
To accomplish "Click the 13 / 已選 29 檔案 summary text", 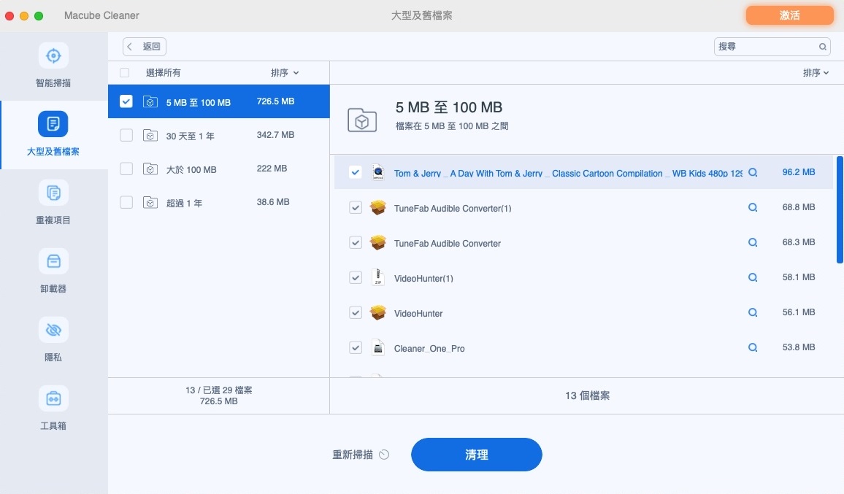I will [x=218, y=390].
